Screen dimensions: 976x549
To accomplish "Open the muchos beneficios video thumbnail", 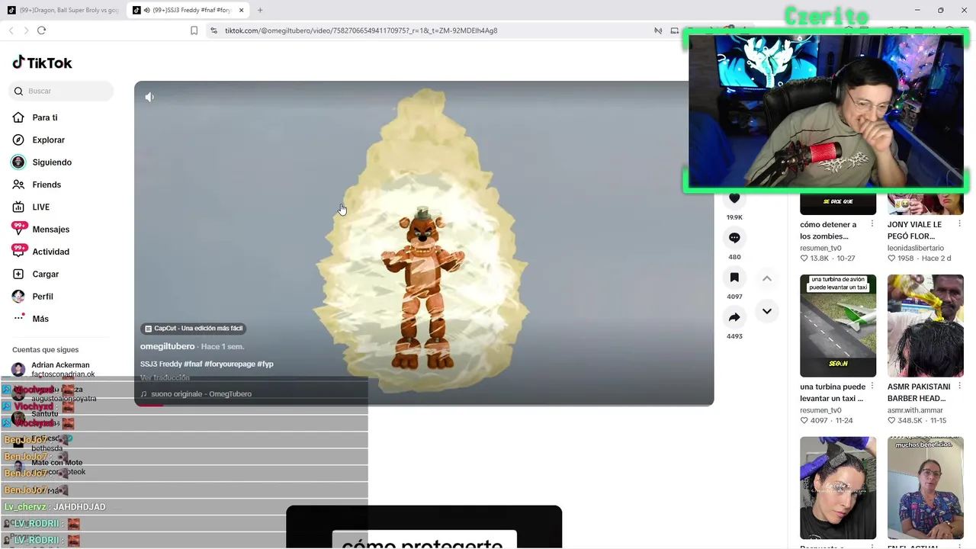I will [926, 488].
